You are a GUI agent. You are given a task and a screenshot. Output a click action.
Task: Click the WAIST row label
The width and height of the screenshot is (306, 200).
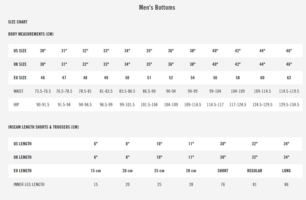pos(19,91)
